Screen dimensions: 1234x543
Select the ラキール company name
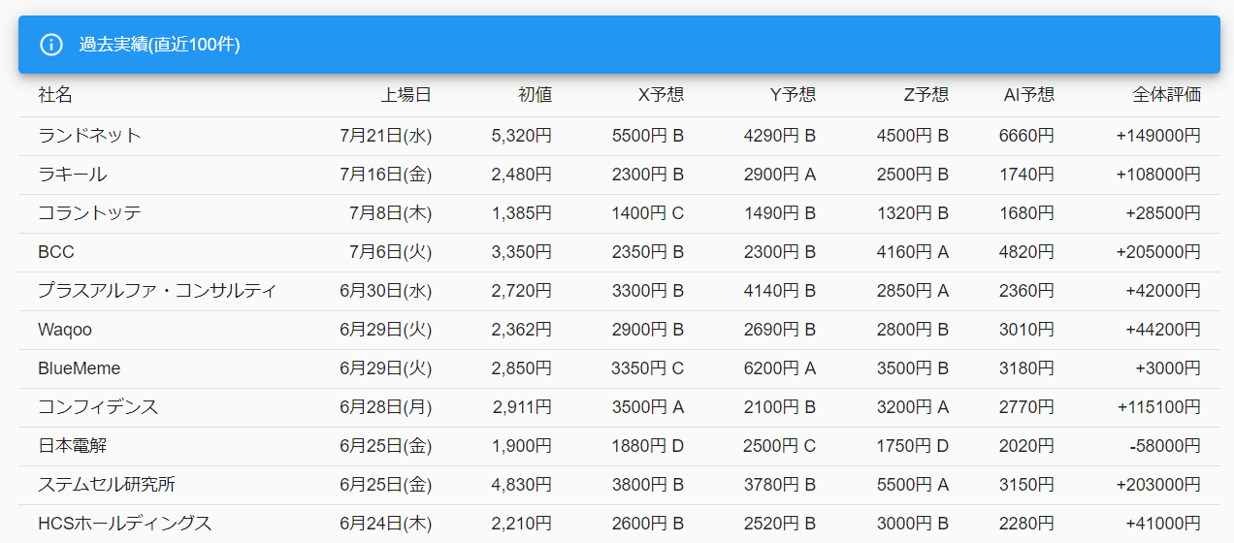73,175
